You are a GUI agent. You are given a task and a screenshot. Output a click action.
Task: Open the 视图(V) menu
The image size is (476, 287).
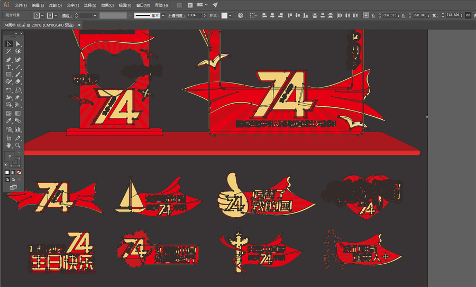coord(125,5)
